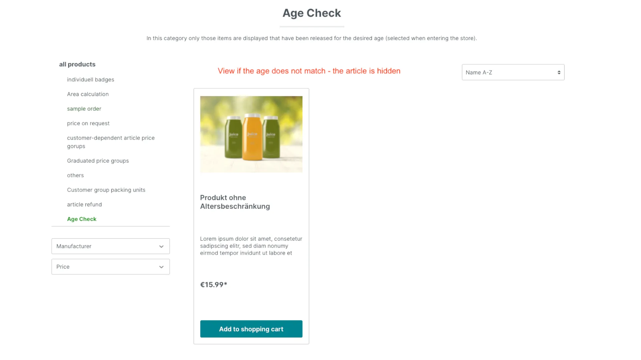Navigate to individuell badges category
The height and width of the screenshot is (360, 641).
coord(90,79)
